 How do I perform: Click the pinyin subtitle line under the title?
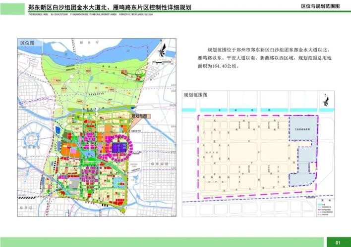[90, 14]
